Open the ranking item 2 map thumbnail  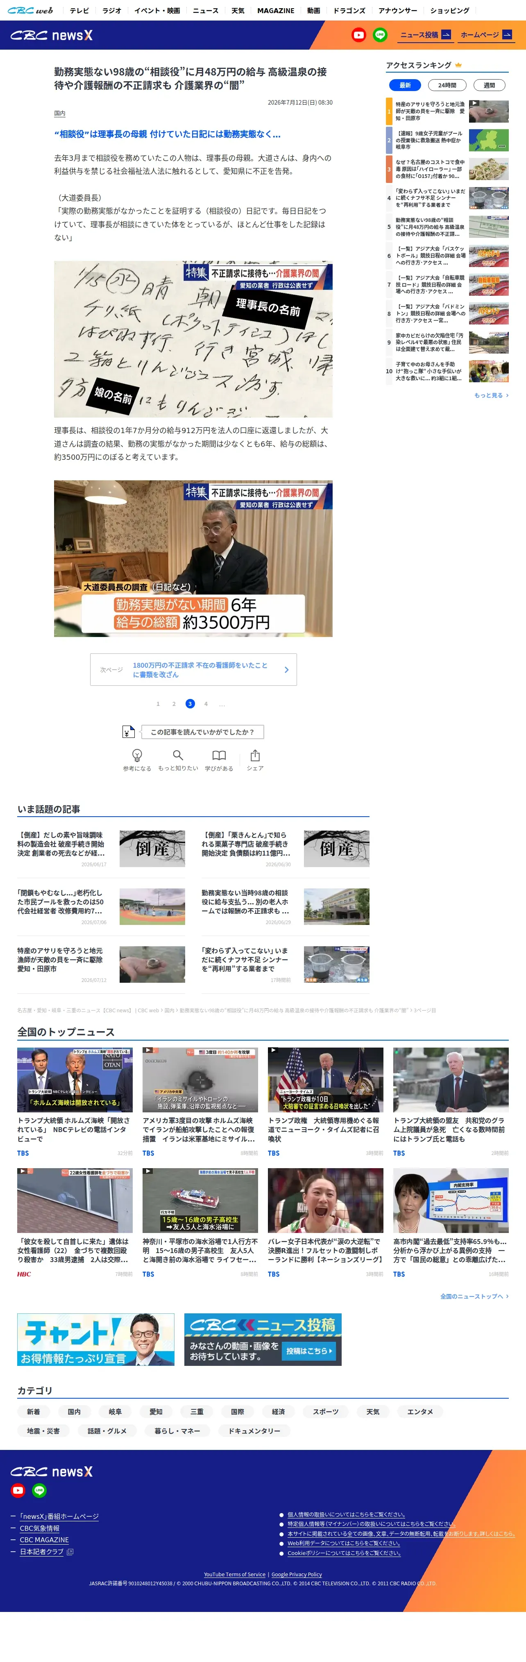pyautogui.click(x=489, y=140)
